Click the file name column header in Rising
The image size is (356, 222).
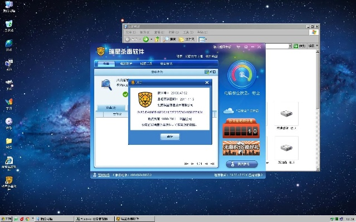pyautogui.click(x=117, y=114)
